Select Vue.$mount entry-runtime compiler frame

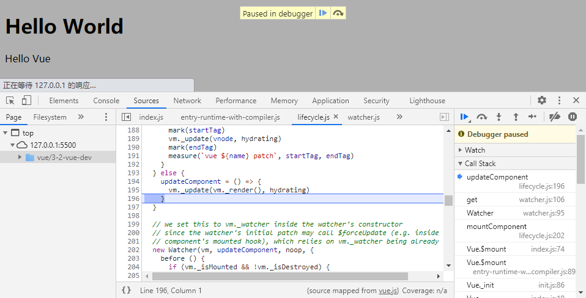[x=515, y=267]
